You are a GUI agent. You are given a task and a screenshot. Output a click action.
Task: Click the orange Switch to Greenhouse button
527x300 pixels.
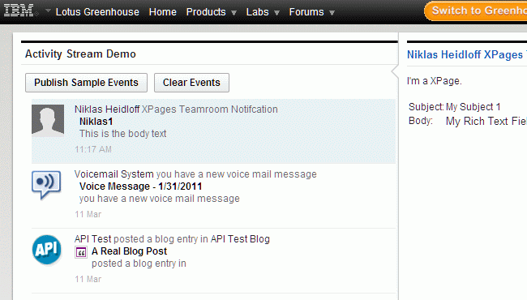point(476,11)
